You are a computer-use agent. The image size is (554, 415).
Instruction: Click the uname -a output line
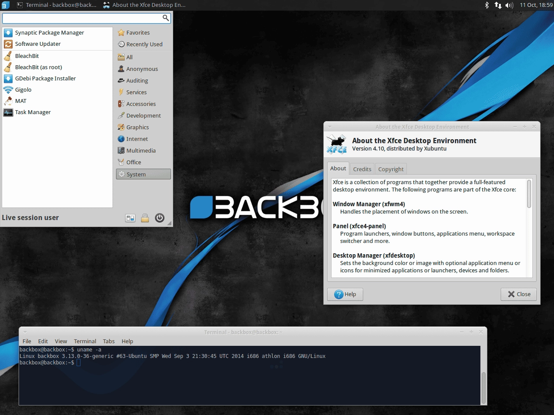click(172, 356)
